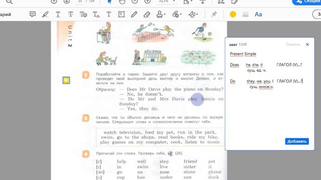
Task: Select the replace text note tool
Action: pos(83,14)
